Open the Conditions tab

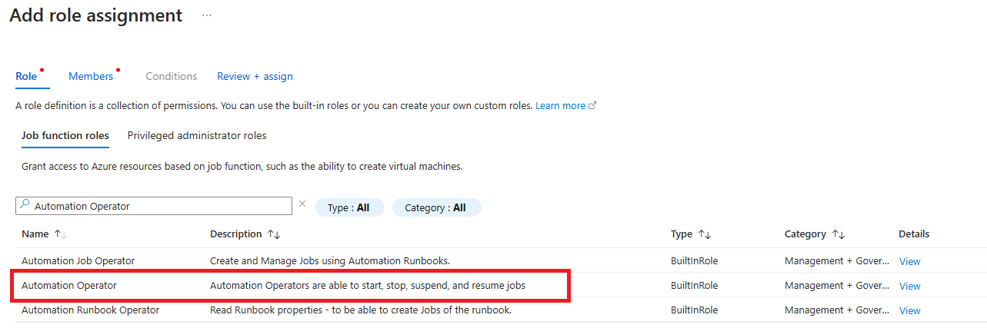171,76
